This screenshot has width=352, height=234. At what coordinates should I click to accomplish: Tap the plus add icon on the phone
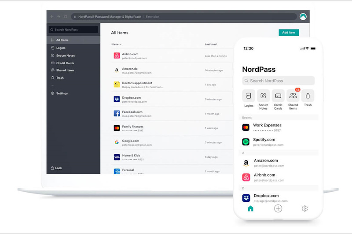[x=278, y=208]
